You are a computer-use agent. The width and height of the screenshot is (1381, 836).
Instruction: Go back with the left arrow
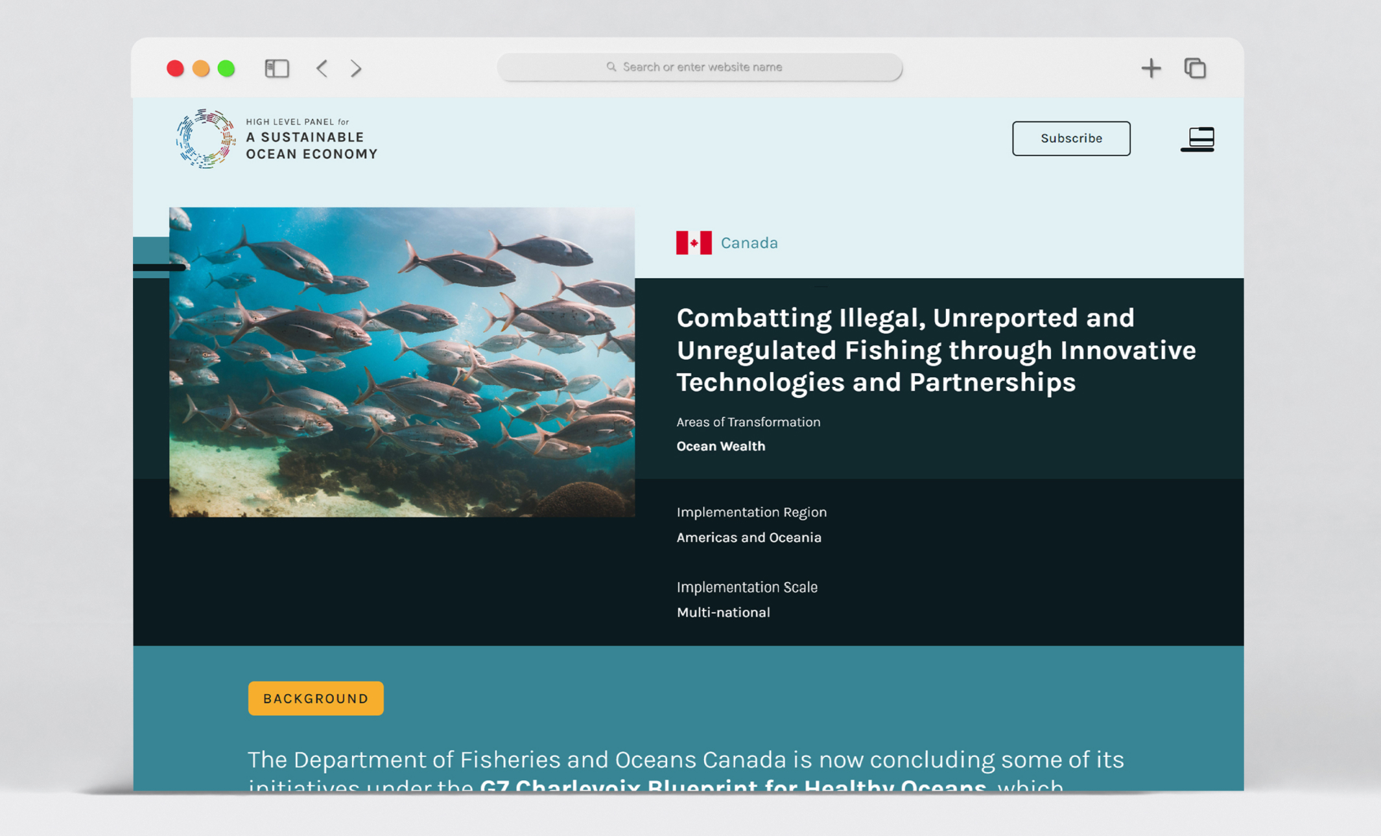pyautogui.click(x=322, y=68)
